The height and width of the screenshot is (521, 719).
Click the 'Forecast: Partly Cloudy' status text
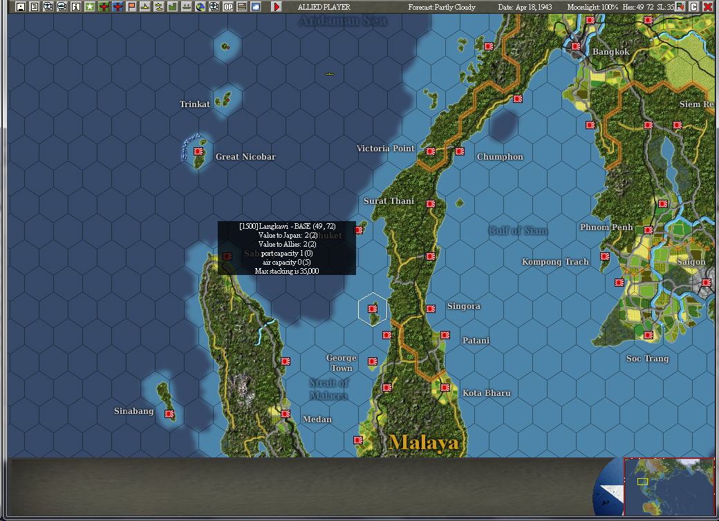click(x=442, y=7)
